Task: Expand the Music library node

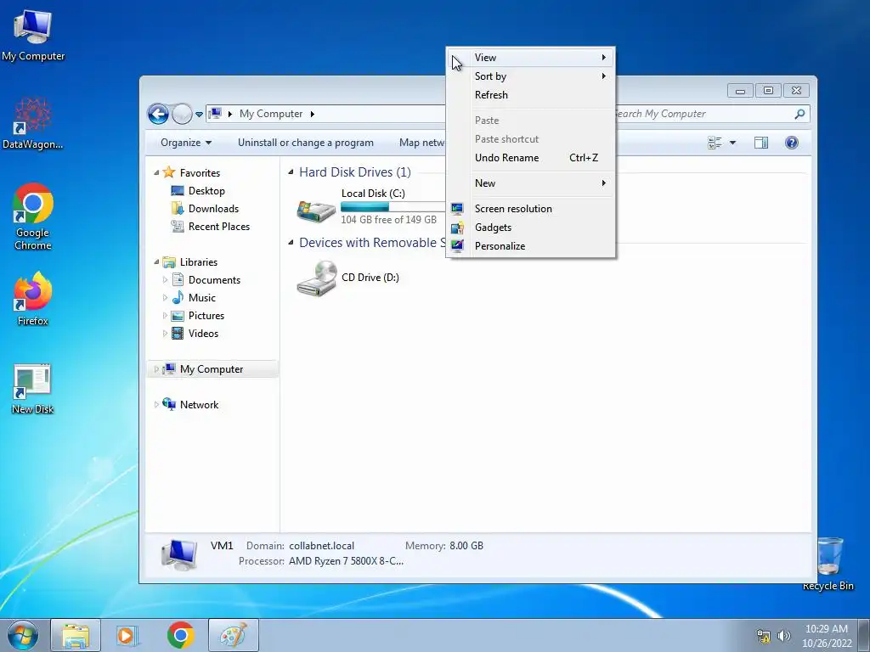Action: click(x=165, y=298)
